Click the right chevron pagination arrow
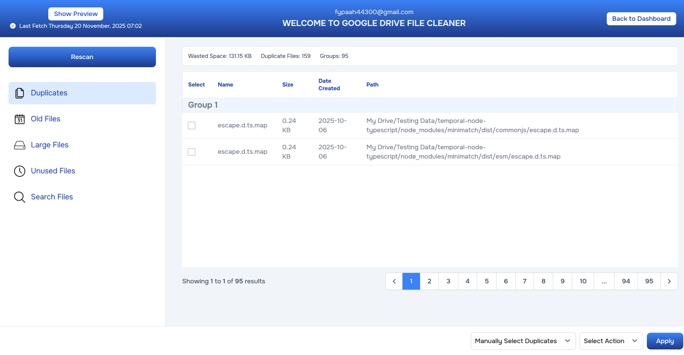 (669, 281)
